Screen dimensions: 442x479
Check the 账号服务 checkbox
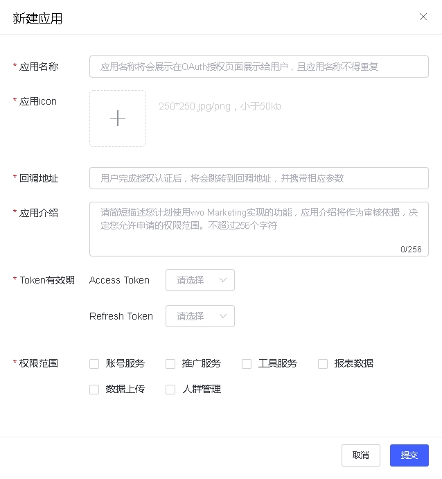coord(94,363)
